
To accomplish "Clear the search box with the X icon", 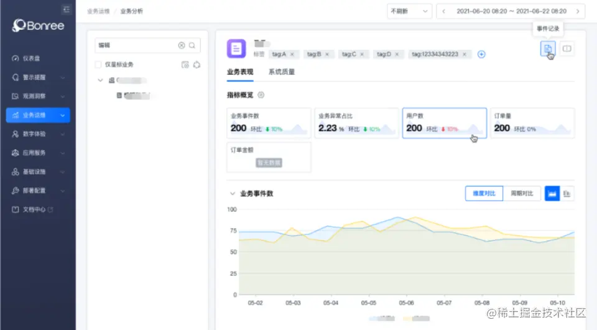I will (x=182, y=45).
